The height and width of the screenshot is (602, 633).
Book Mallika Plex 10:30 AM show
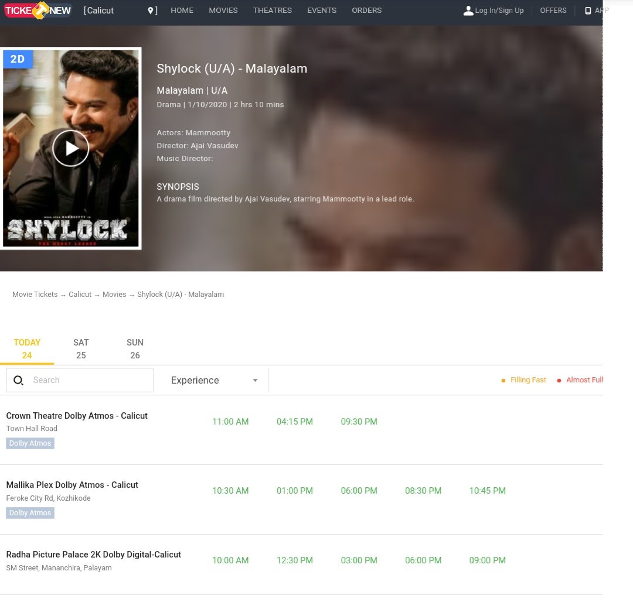click(230, 491)
